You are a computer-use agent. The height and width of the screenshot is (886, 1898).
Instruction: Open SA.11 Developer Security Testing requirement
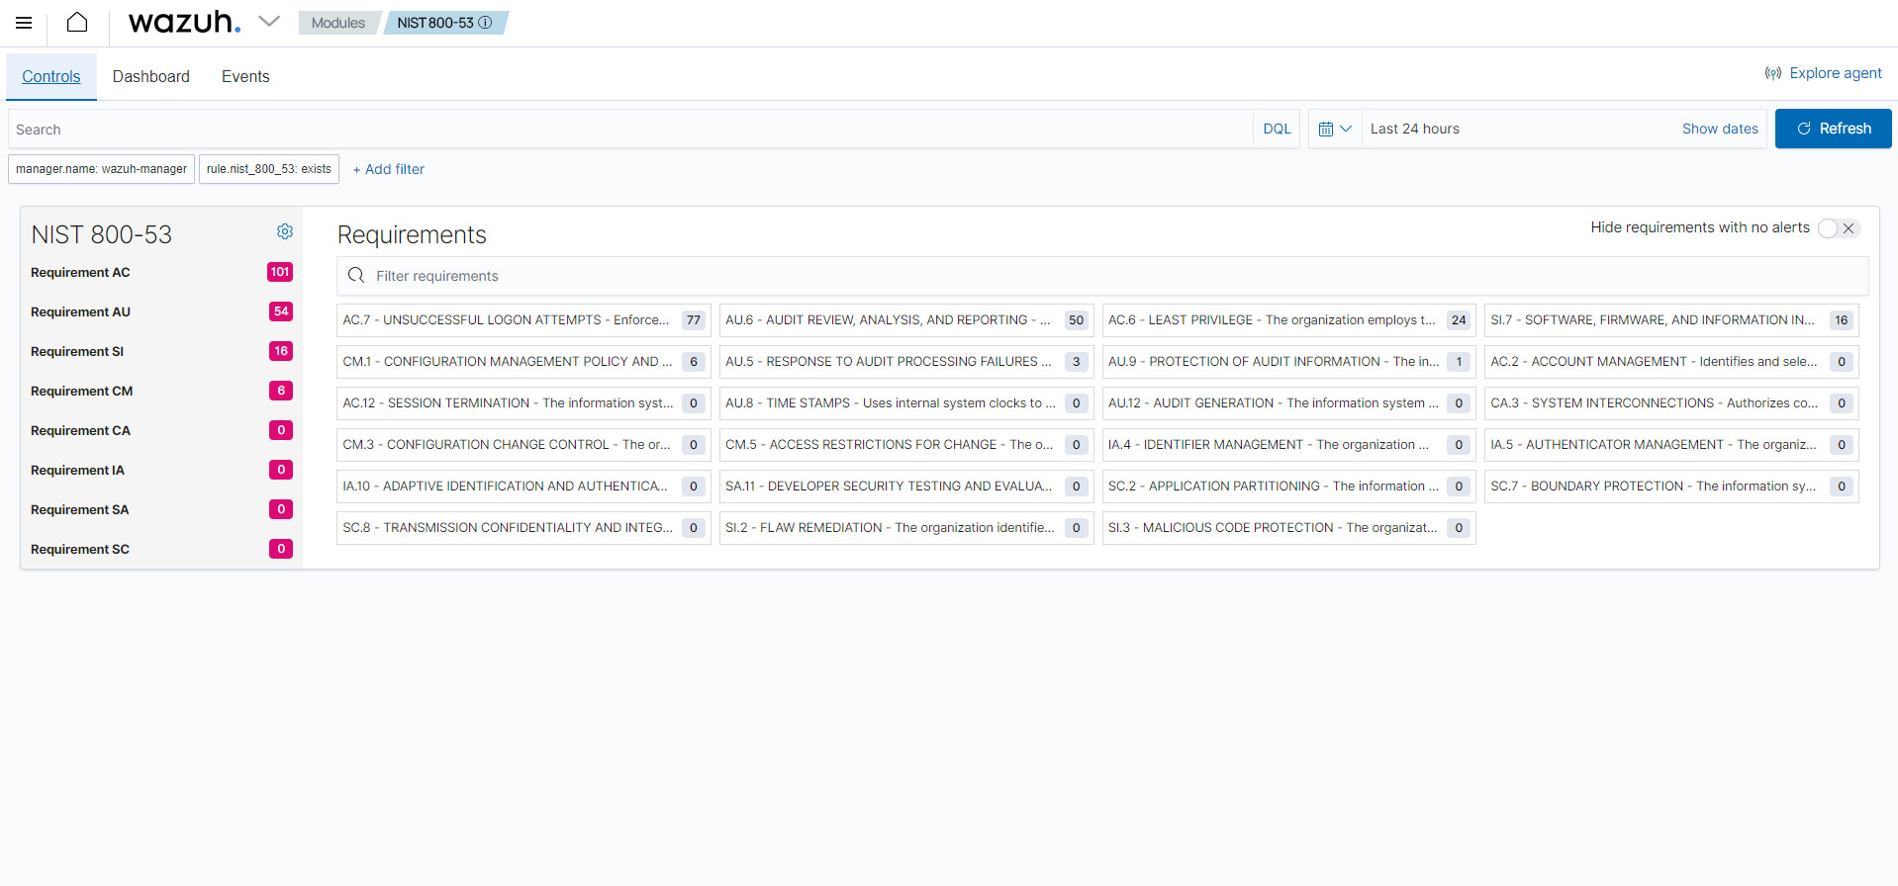[x=906, y=487]
